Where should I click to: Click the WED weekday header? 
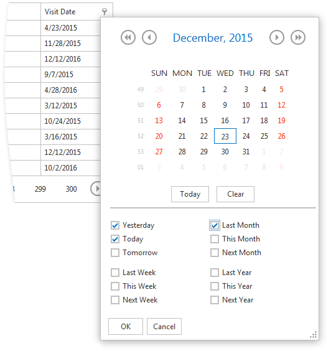pos(225,73)
